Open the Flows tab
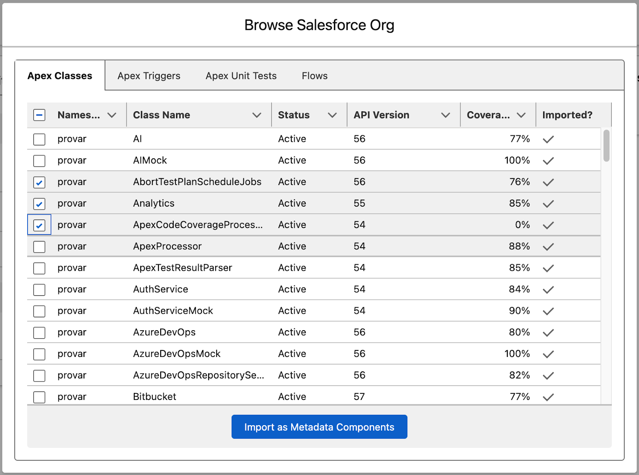 (315, 76)
